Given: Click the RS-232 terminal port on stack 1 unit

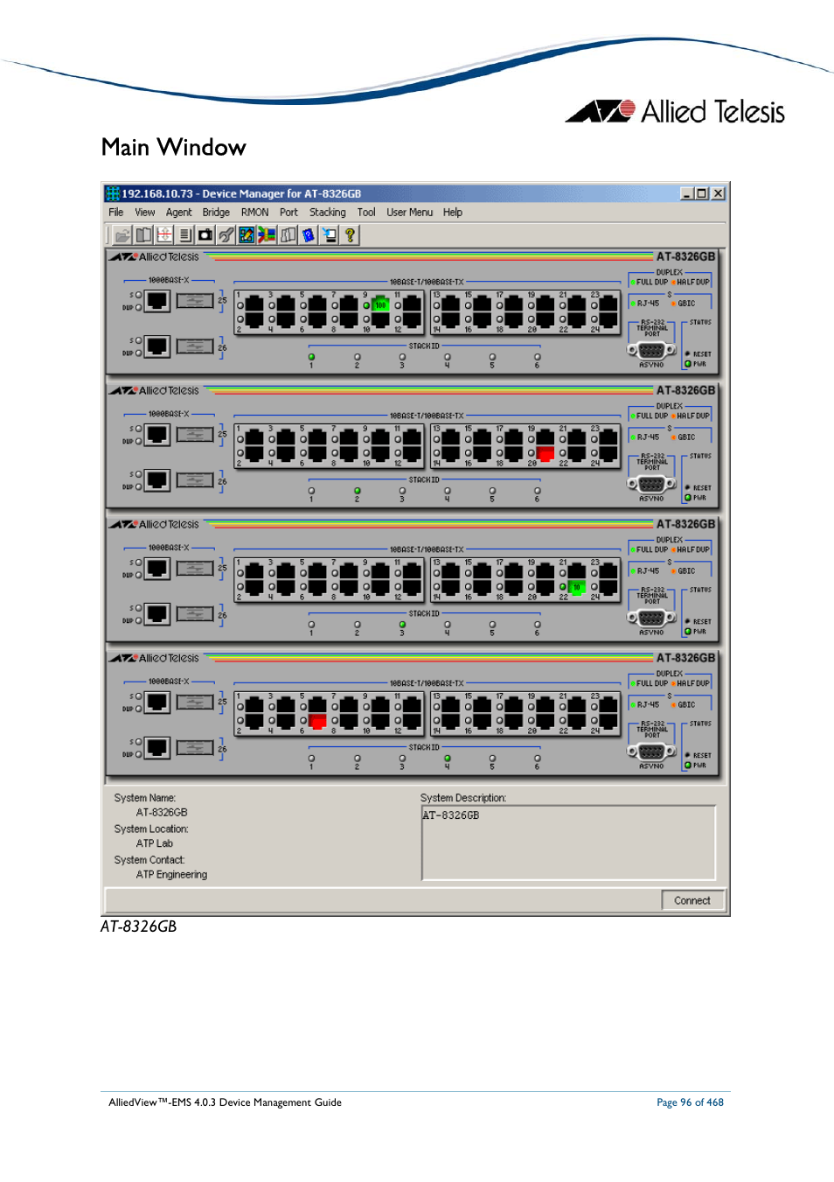Looking at the screenshot, I should 652,350.
